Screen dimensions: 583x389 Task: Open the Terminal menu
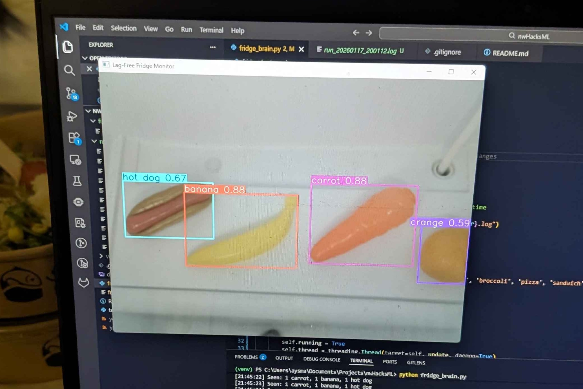point(211,30)
